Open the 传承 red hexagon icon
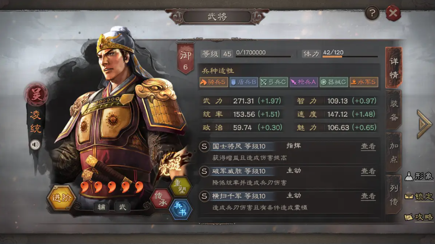The width and height of the screenshot is (435, 244). coord(161,199)
